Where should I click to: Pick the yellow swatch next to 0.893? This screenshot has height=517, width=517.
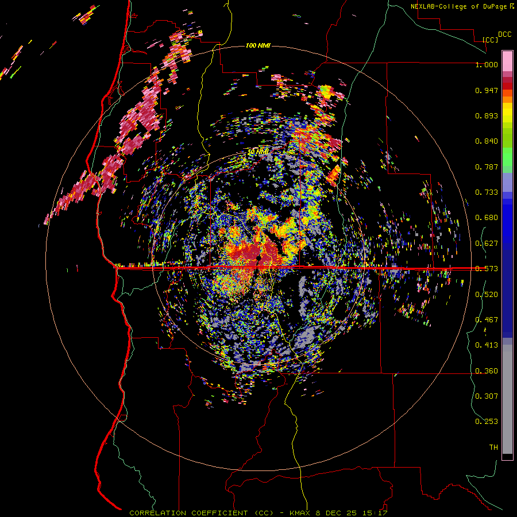(x=507, y=115)
